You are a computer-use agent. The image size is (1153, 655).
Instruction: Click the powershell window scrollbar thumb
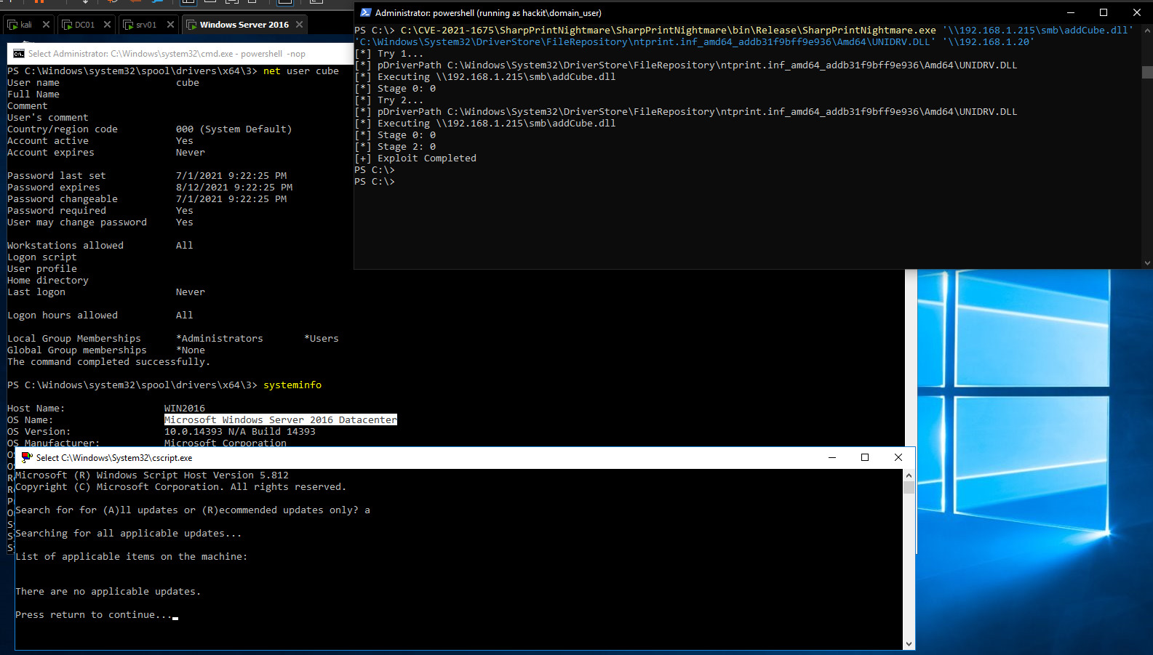point(1147,72)
